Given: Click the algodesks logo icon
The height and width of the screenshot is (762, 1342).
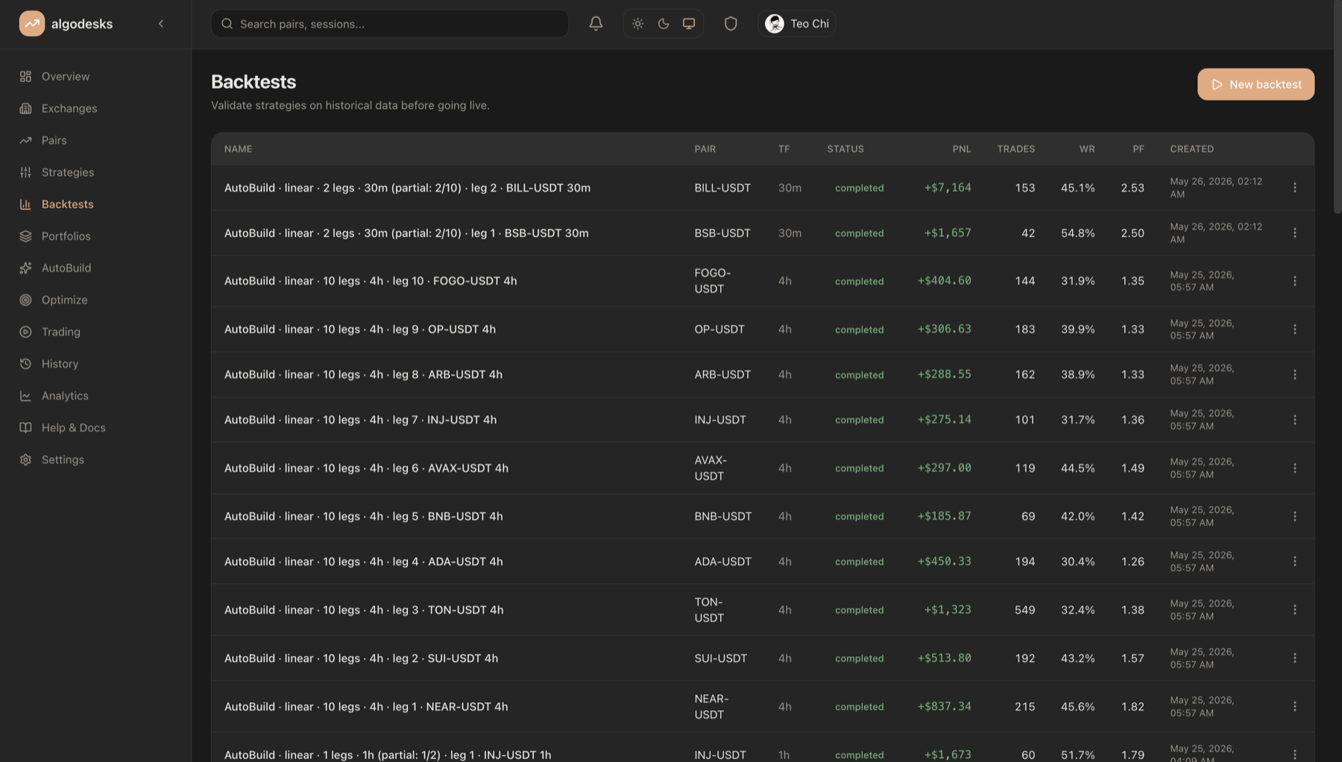Looking at the screenshot, I should click(31, 24).
